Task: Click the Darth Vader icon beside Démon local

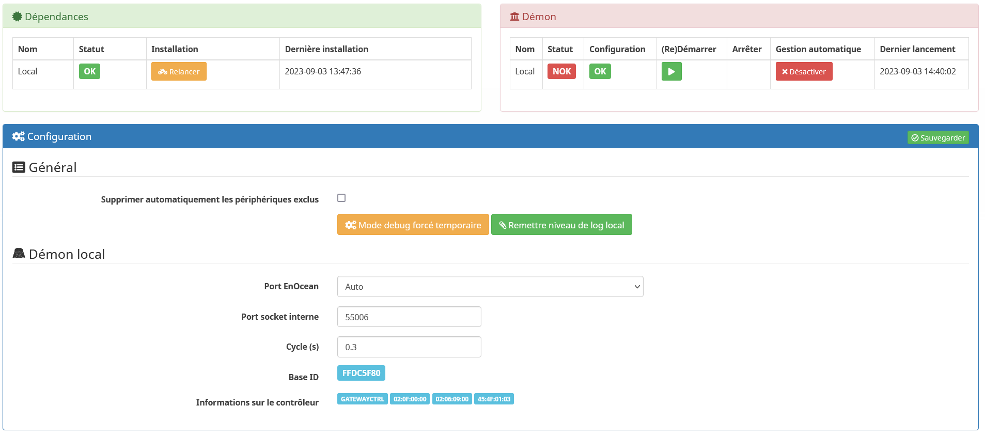Action: (19, 254)
